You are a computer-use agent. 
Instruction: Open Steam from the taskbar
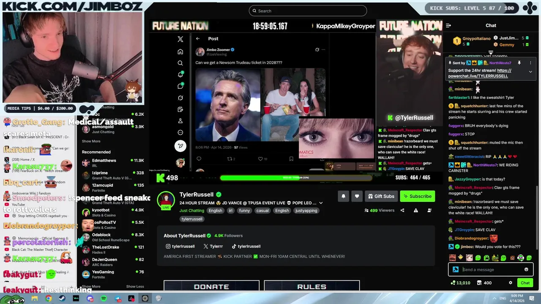62,299
